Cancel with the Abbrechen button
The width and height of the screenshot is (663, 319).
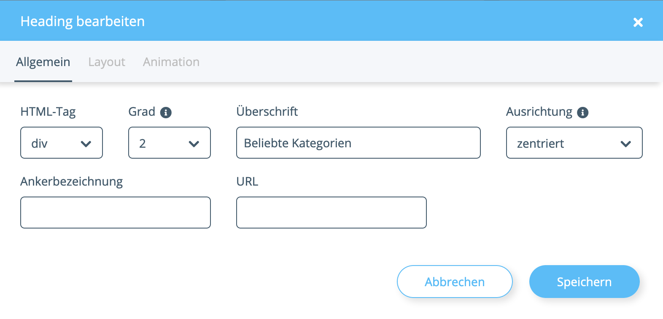[455, 282]
